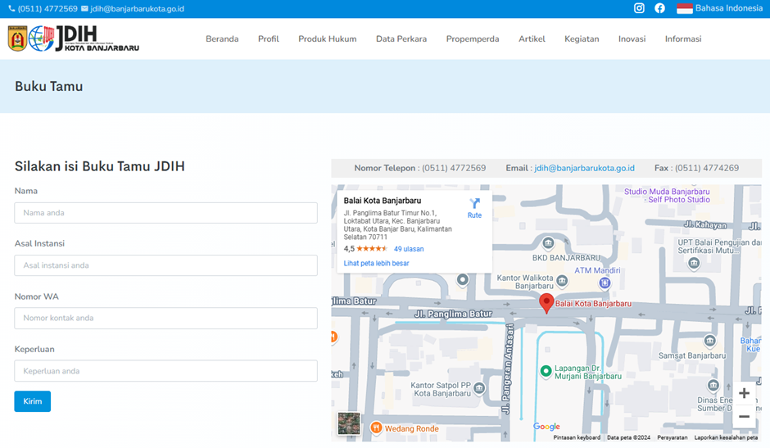The image size is (770, 448).
Task: Expand the Produk Hukum menu
Action: (x=327, y=38)
